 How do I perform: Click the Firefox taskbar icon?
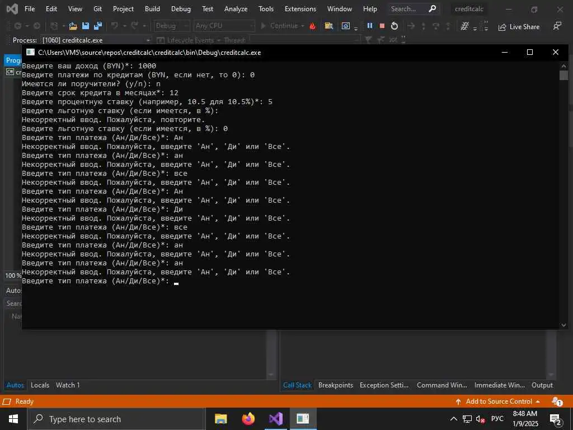248,419
